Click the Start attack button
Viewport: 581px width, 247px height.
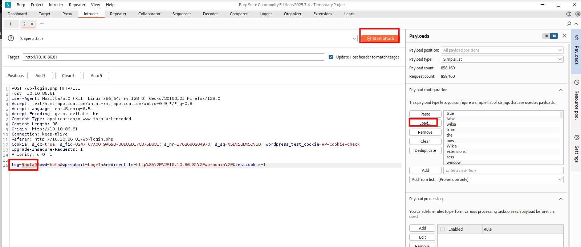pyautogui.click(x=380, y=39)
